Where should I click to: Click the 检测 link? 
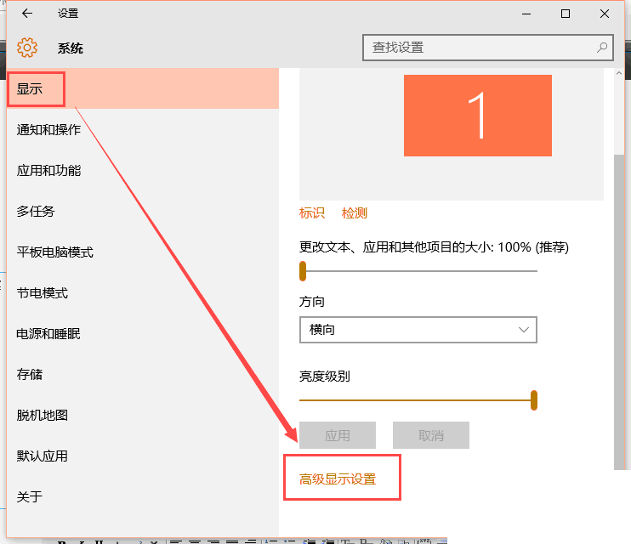[355, 212]
